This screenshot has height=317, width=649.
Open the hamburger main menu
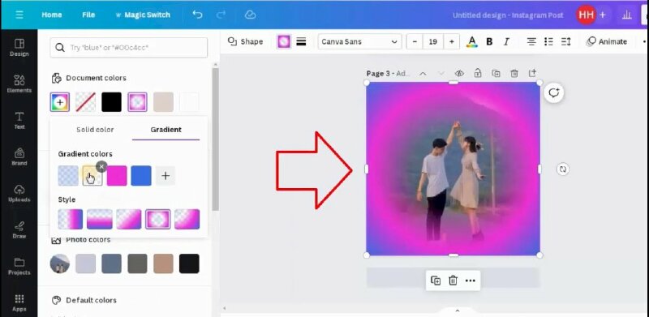pos(19,15)
